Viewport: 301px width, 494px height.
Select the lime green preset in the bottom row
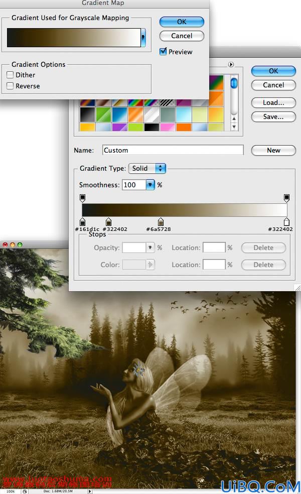tap(136, 128)
